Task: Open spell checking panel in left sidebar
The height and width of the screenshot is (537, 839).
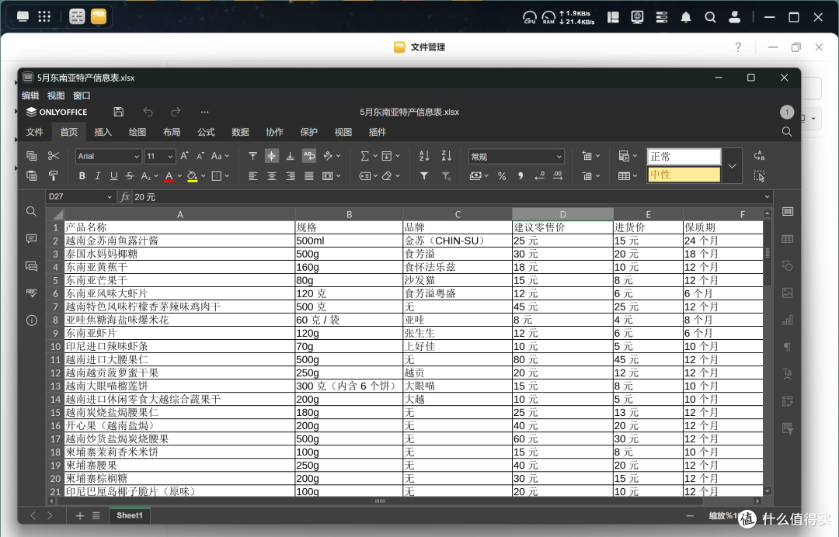Action: click(32, 293)
